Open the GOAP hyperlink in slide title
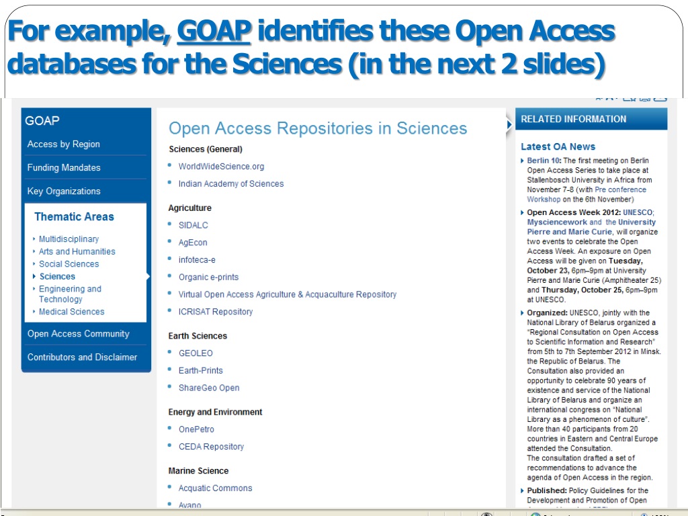 (214, 31)
